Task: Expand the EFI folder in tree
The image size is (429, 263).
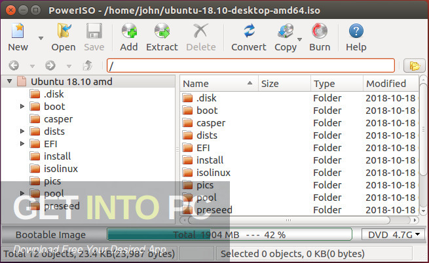Action: pos(22,143)
